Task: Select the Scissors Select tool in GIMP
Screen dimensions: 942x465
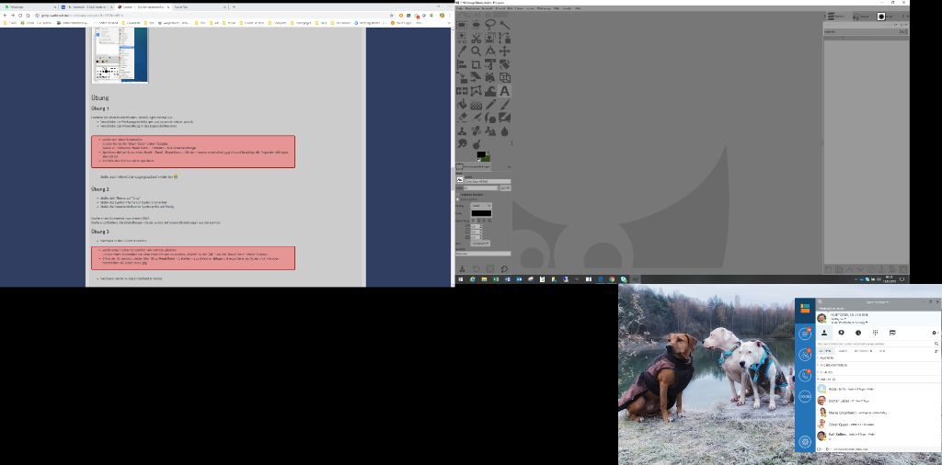Action: (476, 39)
